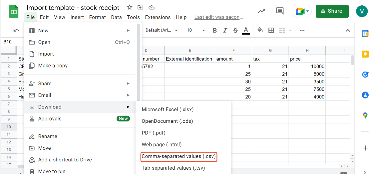Screen dimensions: 375x174
Task: Choose Approvals menu entry
Action: click(80, 118)
